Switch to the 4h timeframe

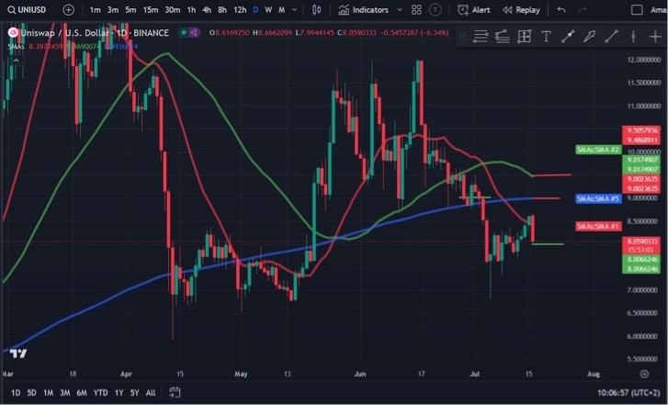(x=207, y=10)
